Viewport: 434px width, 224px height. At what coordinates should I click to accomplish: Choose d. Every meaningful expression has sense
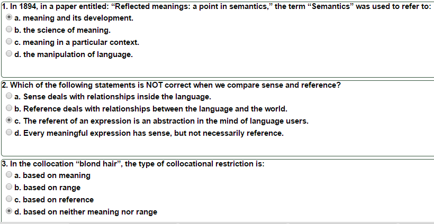pyautogui.click(x=9, y=133)
